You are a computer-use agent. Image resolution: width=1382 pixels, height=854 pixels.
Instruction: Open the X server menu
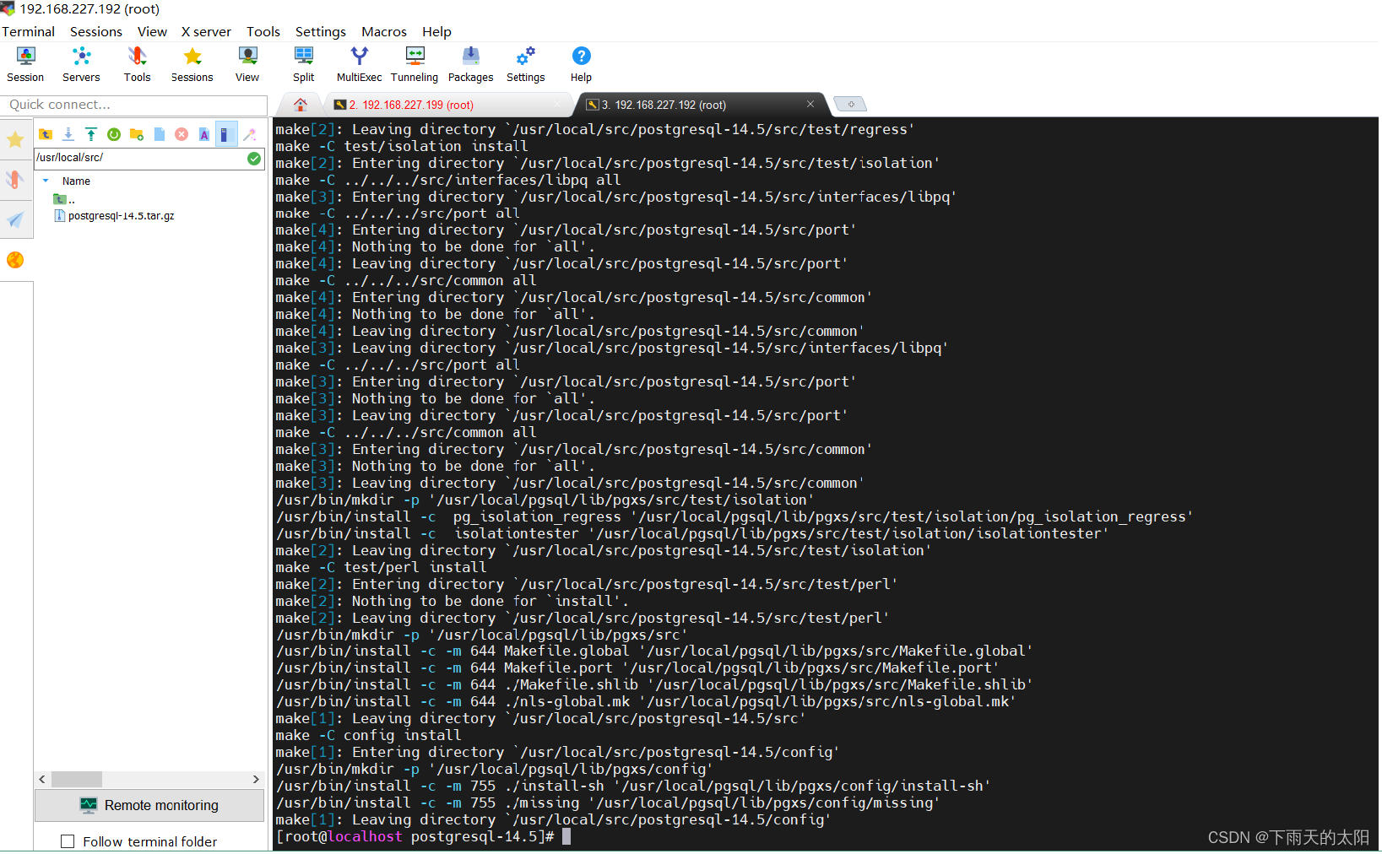[206, 31]
